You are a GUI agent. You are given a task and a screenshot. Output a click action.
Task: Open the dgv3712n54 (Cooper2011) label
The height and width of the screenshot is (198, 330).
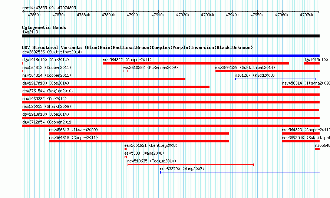[x=48, y=122]
